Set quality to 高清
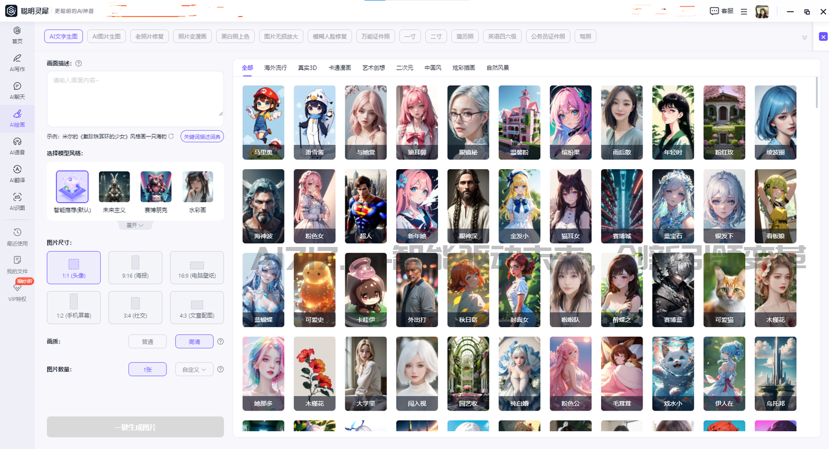829x449 pixels. [x=195, y=341]
